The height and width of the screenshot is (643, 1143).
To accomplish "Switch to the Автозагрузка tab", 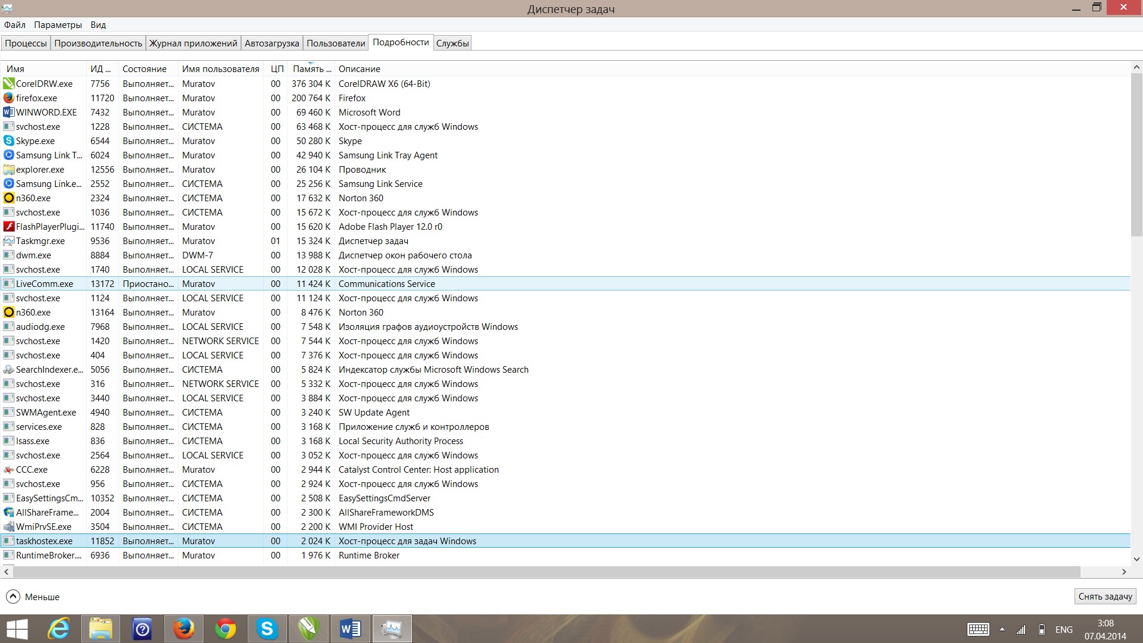I will pos(272,43).
